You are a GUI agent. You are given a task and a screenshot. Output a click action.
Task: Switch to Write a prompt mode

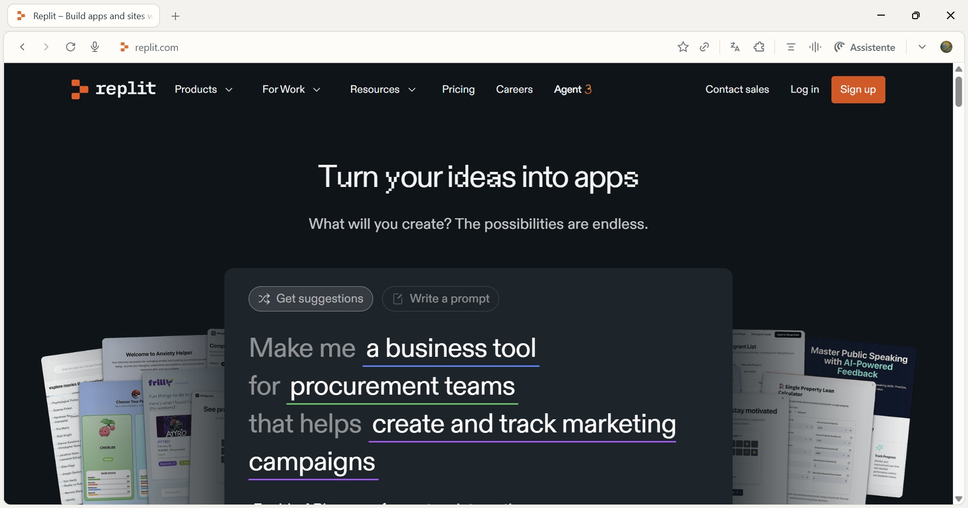[x=441, y=299]
